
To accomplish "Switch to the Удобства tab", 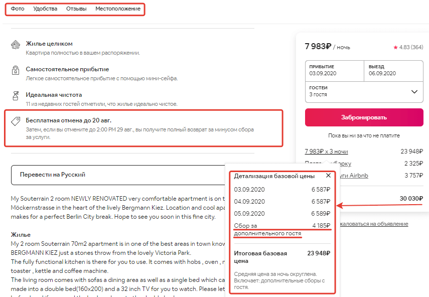I will tap(45, 9).
